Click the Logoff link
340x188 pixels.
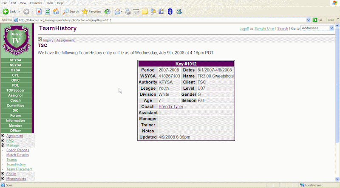click(244, 28)
